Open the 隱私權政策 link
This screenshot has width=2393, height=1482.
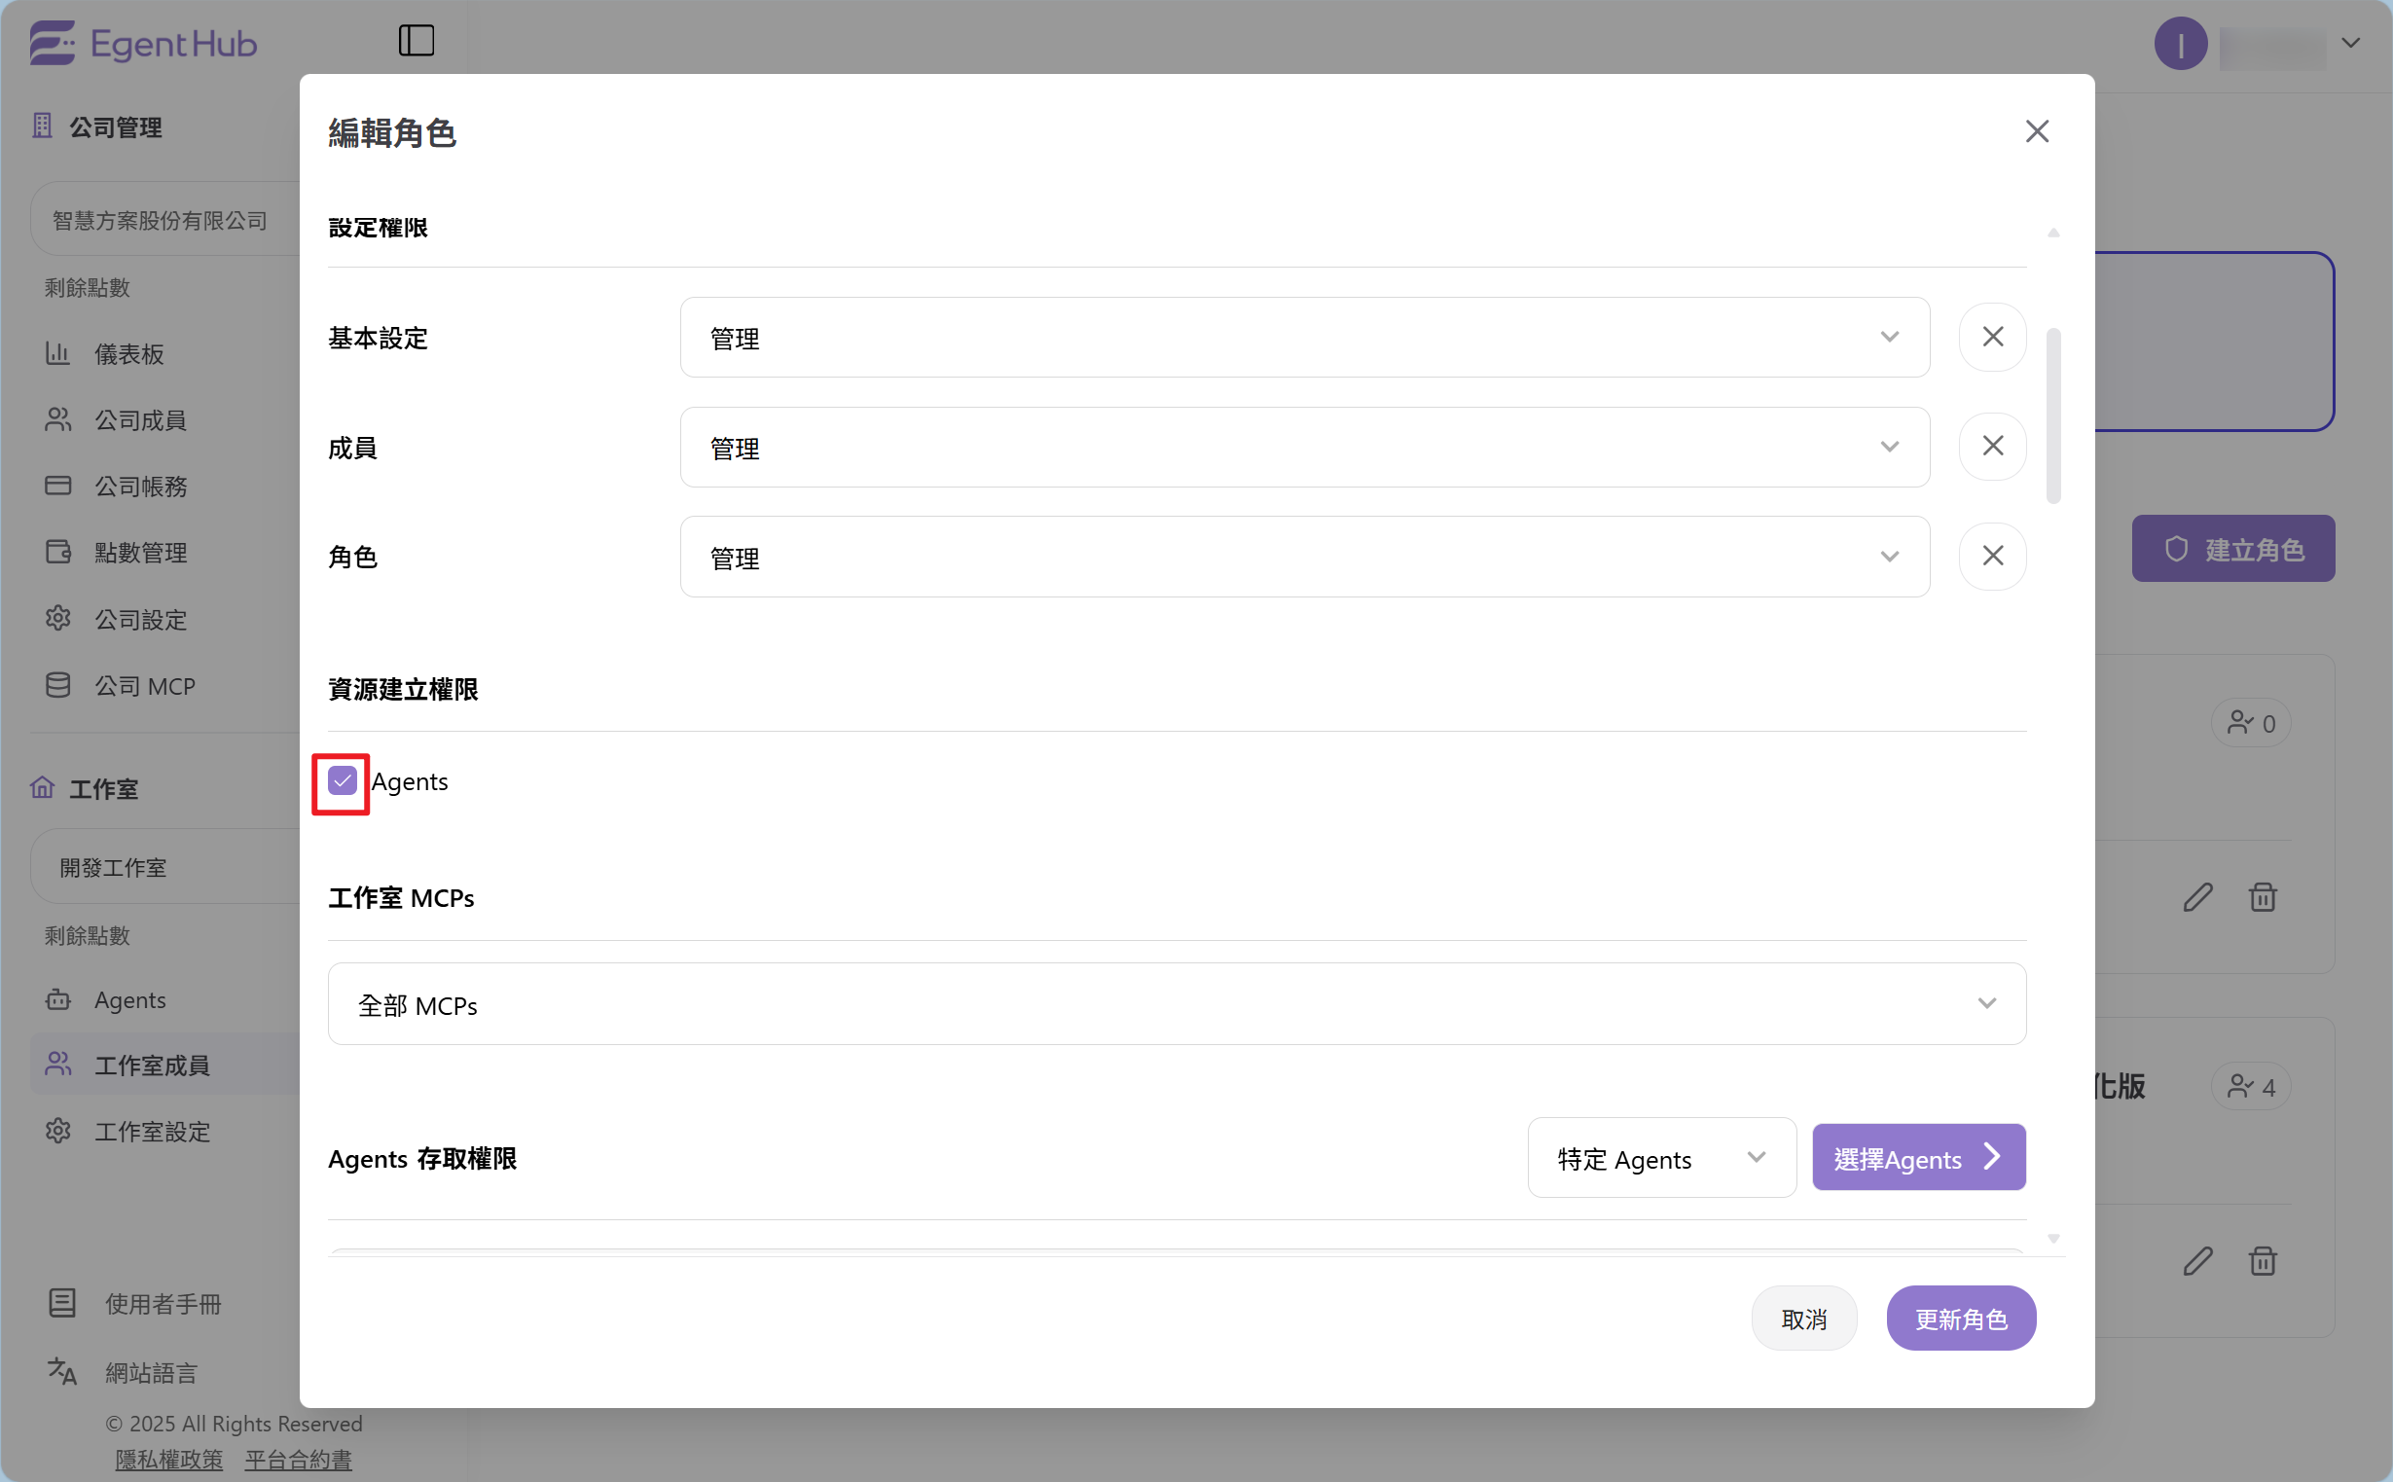[x=168, y=1459]
